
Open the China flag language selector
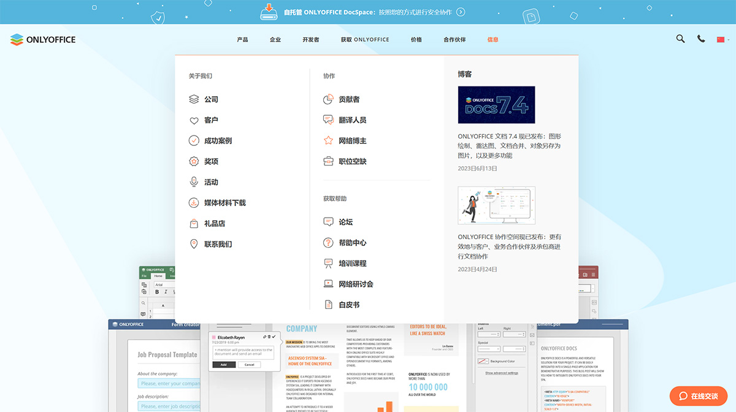pyautogui.click(x=722, y=39)
